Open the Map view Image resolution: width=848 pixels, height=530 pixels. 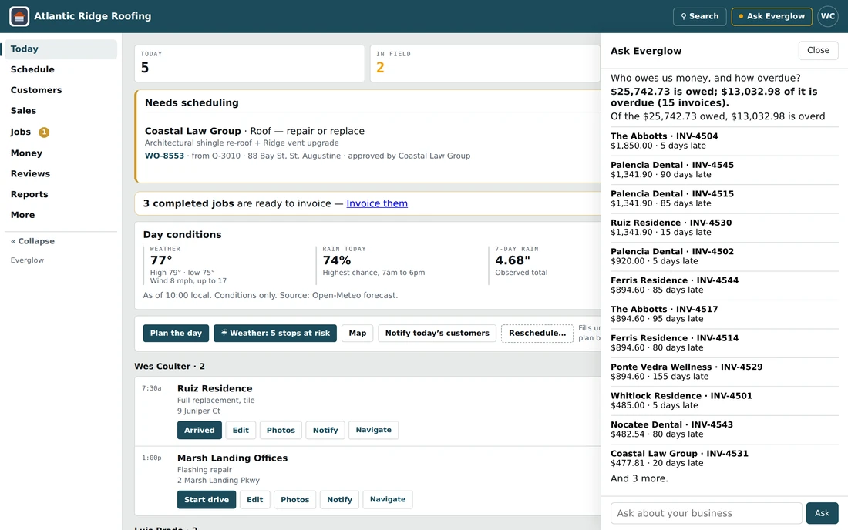358,334
